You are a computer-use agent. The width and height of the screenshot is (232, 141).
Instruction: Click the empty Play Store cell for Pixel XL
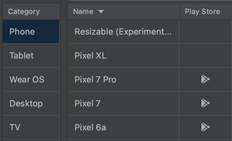point(205,56)
